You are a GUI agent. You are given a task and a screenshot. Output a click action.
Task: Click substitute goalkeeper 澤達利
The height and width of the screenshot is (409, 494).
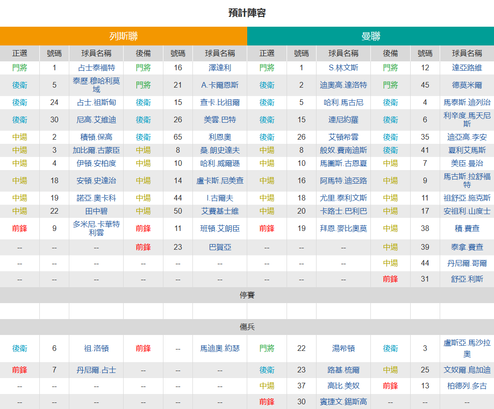point(220,68)
